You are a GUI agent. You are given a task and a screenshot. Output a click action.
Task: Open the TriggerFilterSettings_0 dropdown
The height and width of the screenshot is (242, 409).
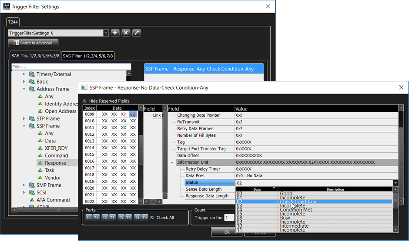106,33
